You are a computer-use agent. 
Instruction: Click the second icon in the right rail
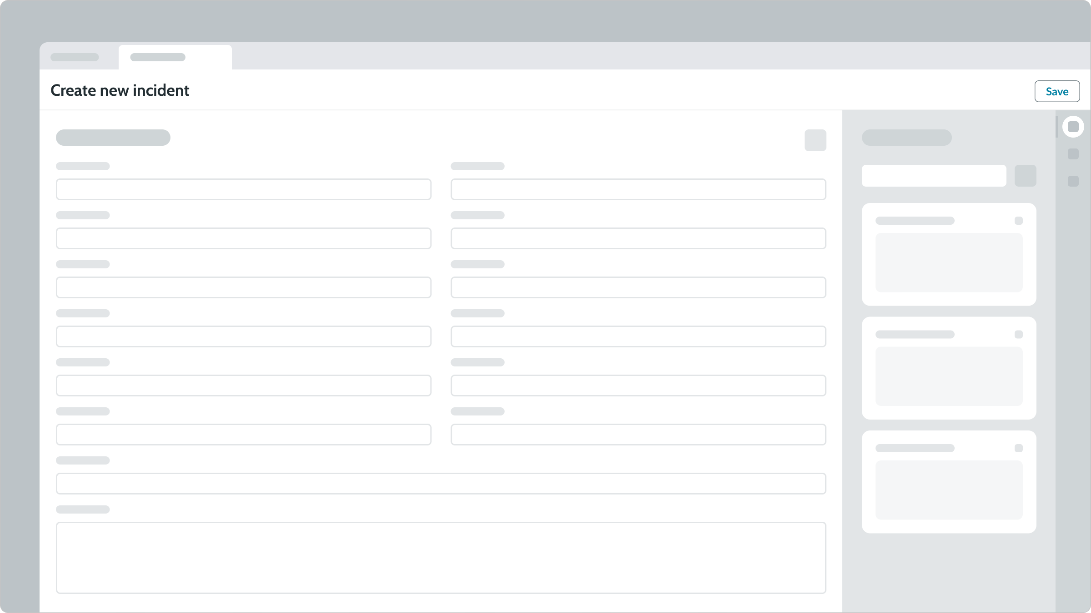(x=1073, y=154)
